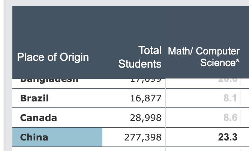Click the faded 20.6 value under the header
The image size is (249, 151).
click(x=229, y=80)
